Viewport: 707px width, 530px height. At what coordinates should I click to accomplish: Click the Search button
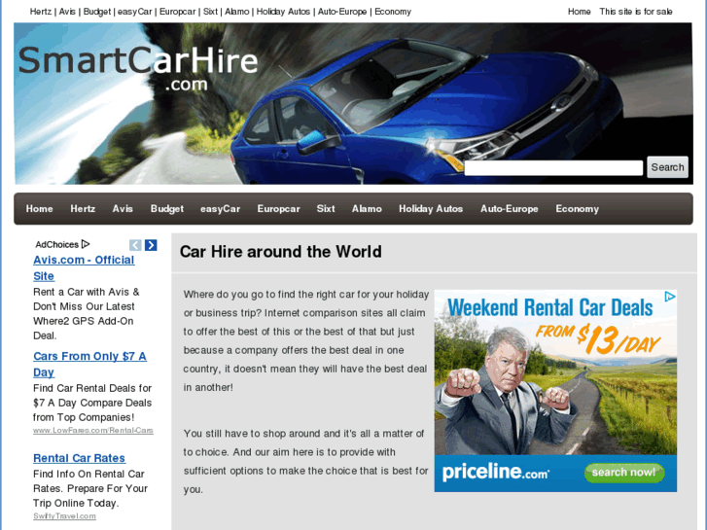tap(667, 167)
